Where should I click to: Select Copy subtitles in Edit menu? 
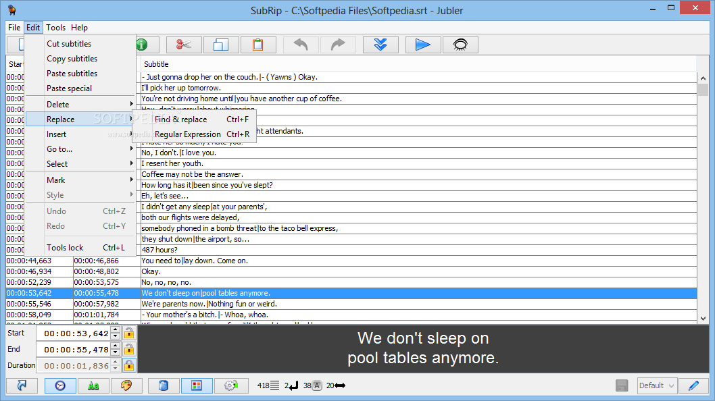point(80,58)
